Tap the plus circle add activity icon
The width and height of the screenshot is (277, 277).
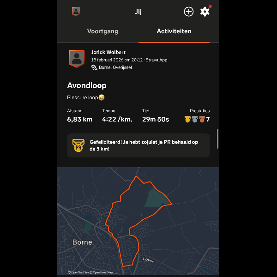(189, 12)
